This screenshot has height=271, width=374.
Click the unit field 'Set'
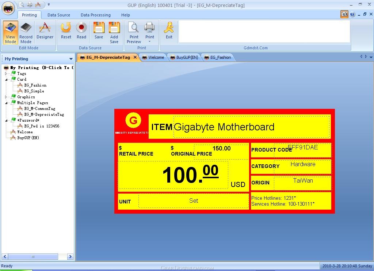pos(194,201)
